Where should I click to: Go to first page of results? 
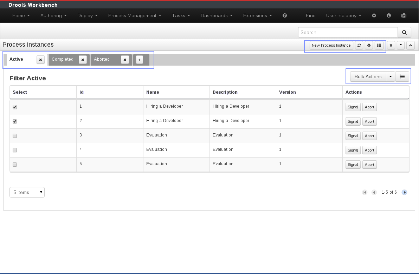coord(365,192)
